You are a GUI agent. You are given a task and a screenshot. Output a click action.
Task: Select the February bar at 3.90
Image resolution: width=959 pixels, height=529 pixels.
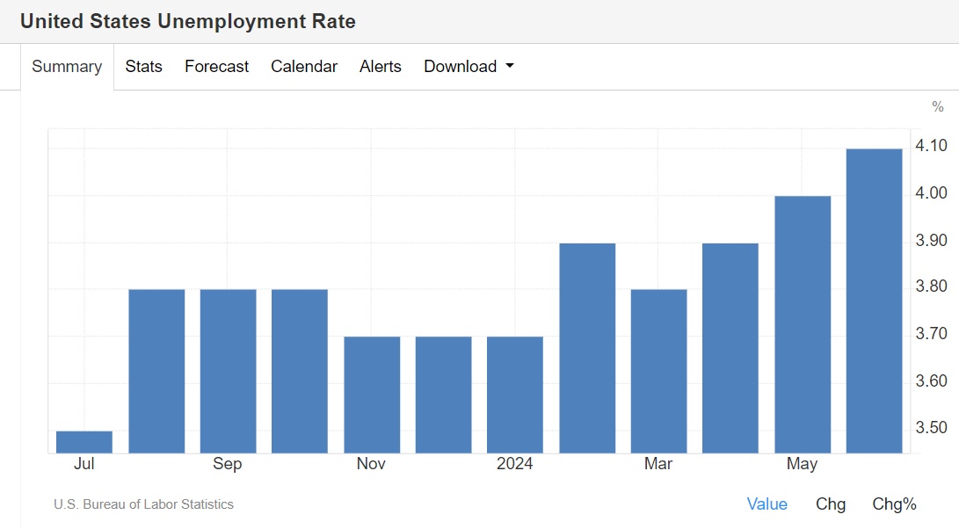pyautogui.click(x=587, y=348)
